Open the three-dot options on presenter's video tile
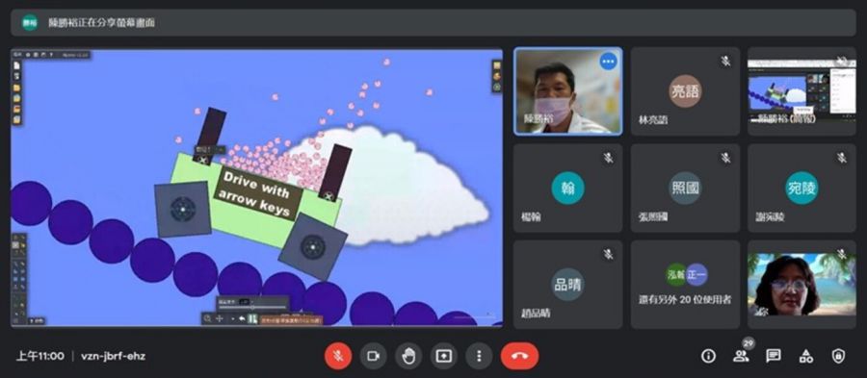This screenshot has width=867, height=378. click(x=608, y=62)
